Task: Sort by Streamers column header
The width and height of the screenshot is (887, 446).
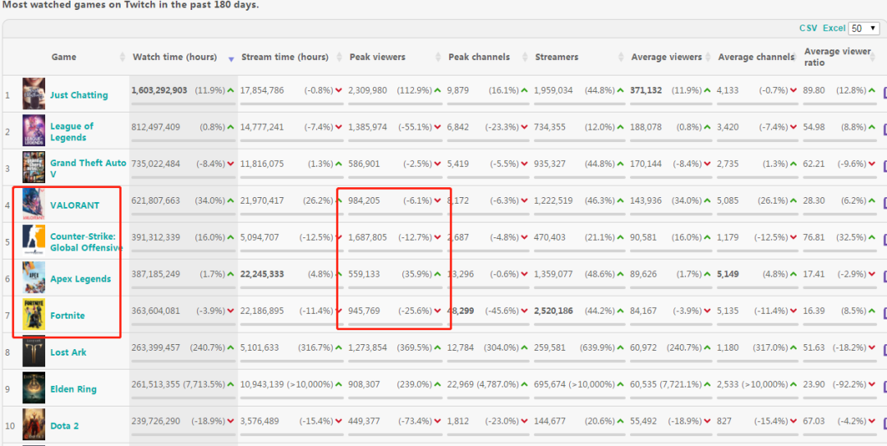Action: 556,57
